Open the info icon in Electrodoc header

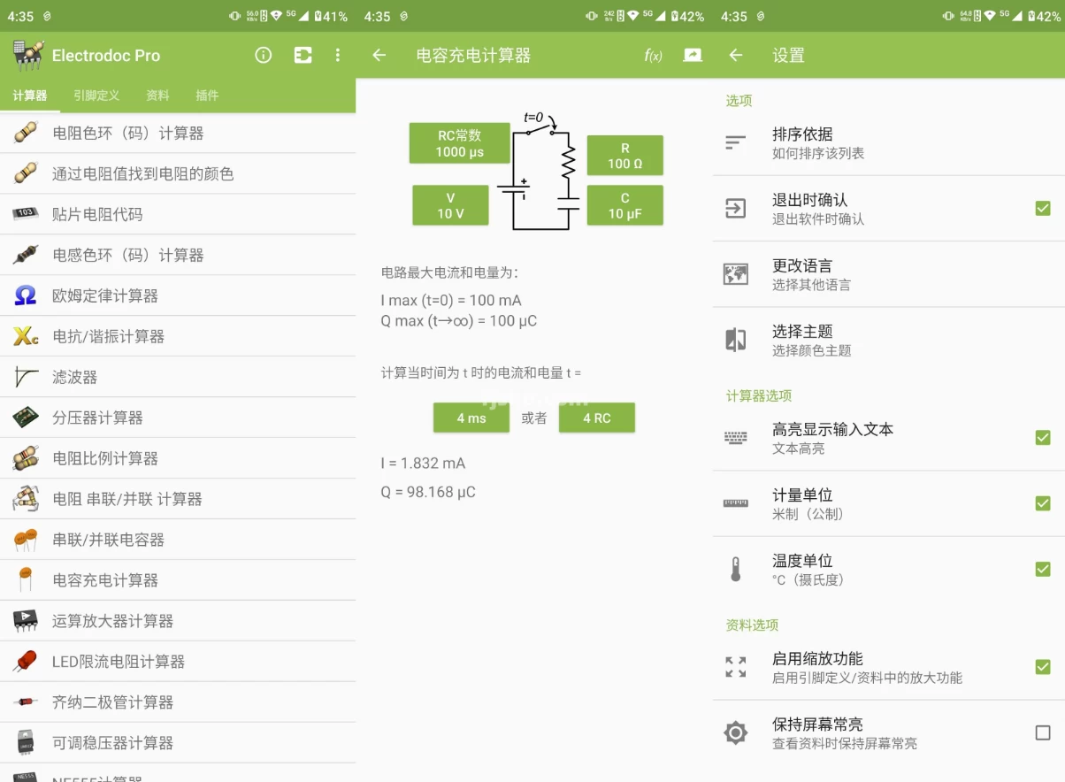point(264,55)
